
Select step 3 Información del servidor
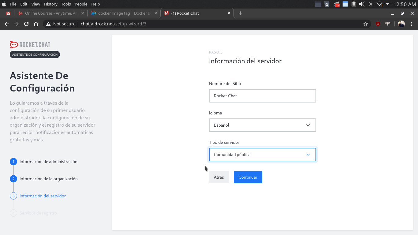(x=38, y=196)
